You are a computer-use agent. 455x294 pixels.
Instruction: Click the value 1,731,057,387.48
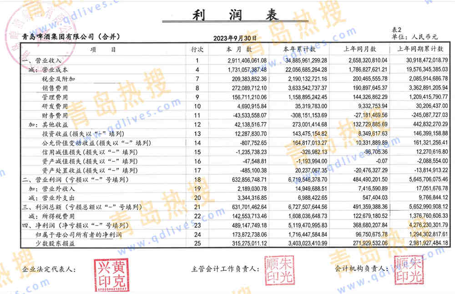pyautogui.click(x=247, y=70)
